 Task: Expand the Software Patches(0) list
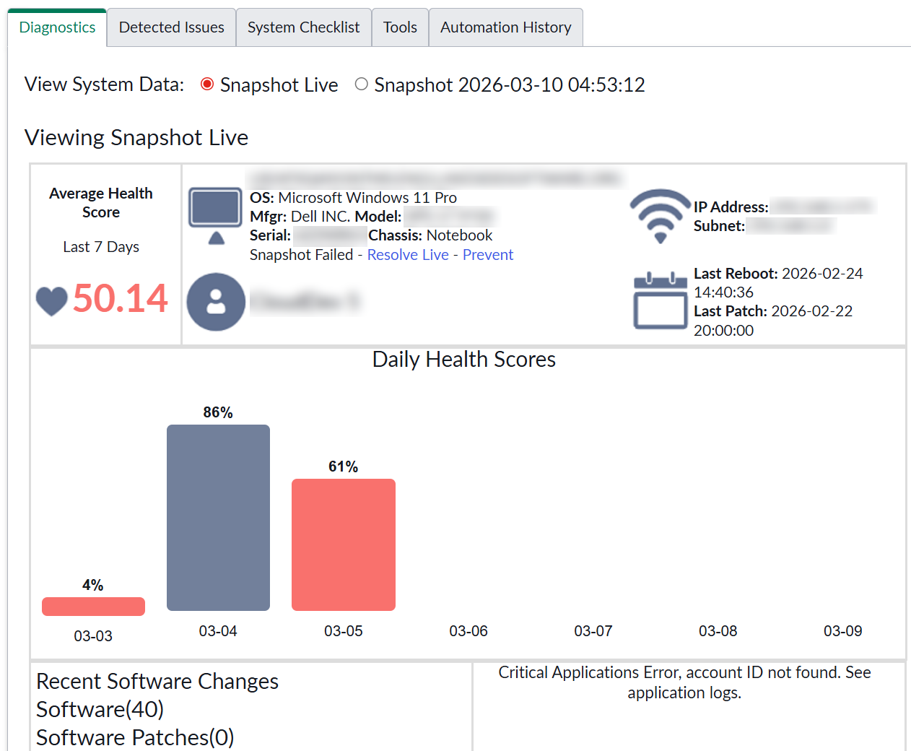(135, 737)
